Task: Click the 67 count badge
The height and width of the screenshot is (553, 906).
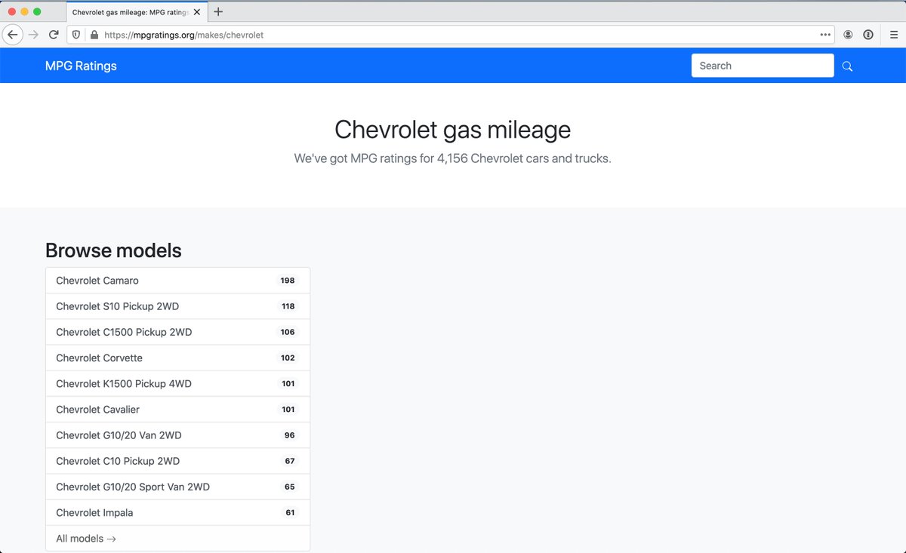Action: click(290, 461)
